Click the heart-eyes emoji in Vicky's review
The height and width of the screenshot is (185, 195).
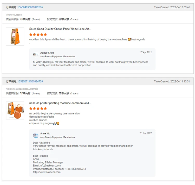(129, 39)
